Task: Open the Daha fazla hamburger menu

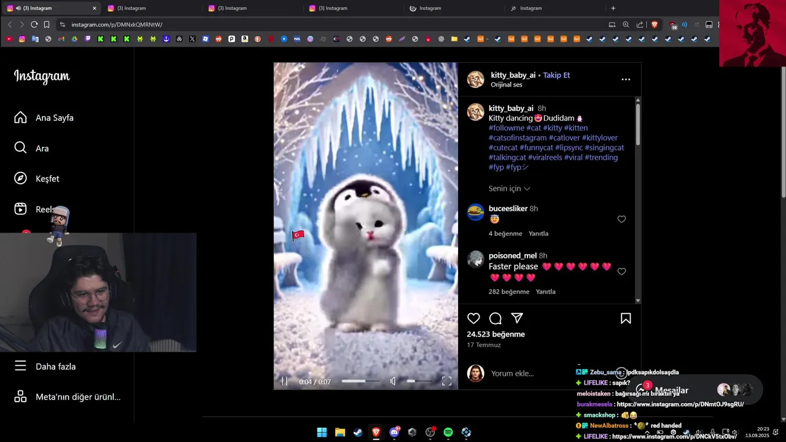Action: [20, 366]
